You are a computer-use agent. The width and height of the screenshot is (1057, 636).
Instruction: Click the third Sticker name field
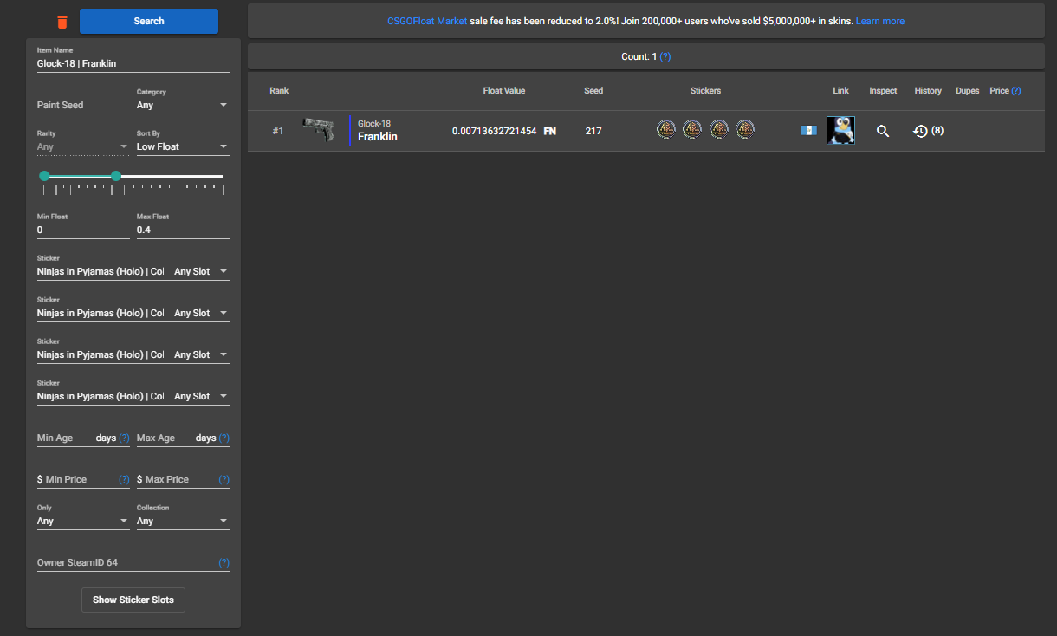[101, 354]
